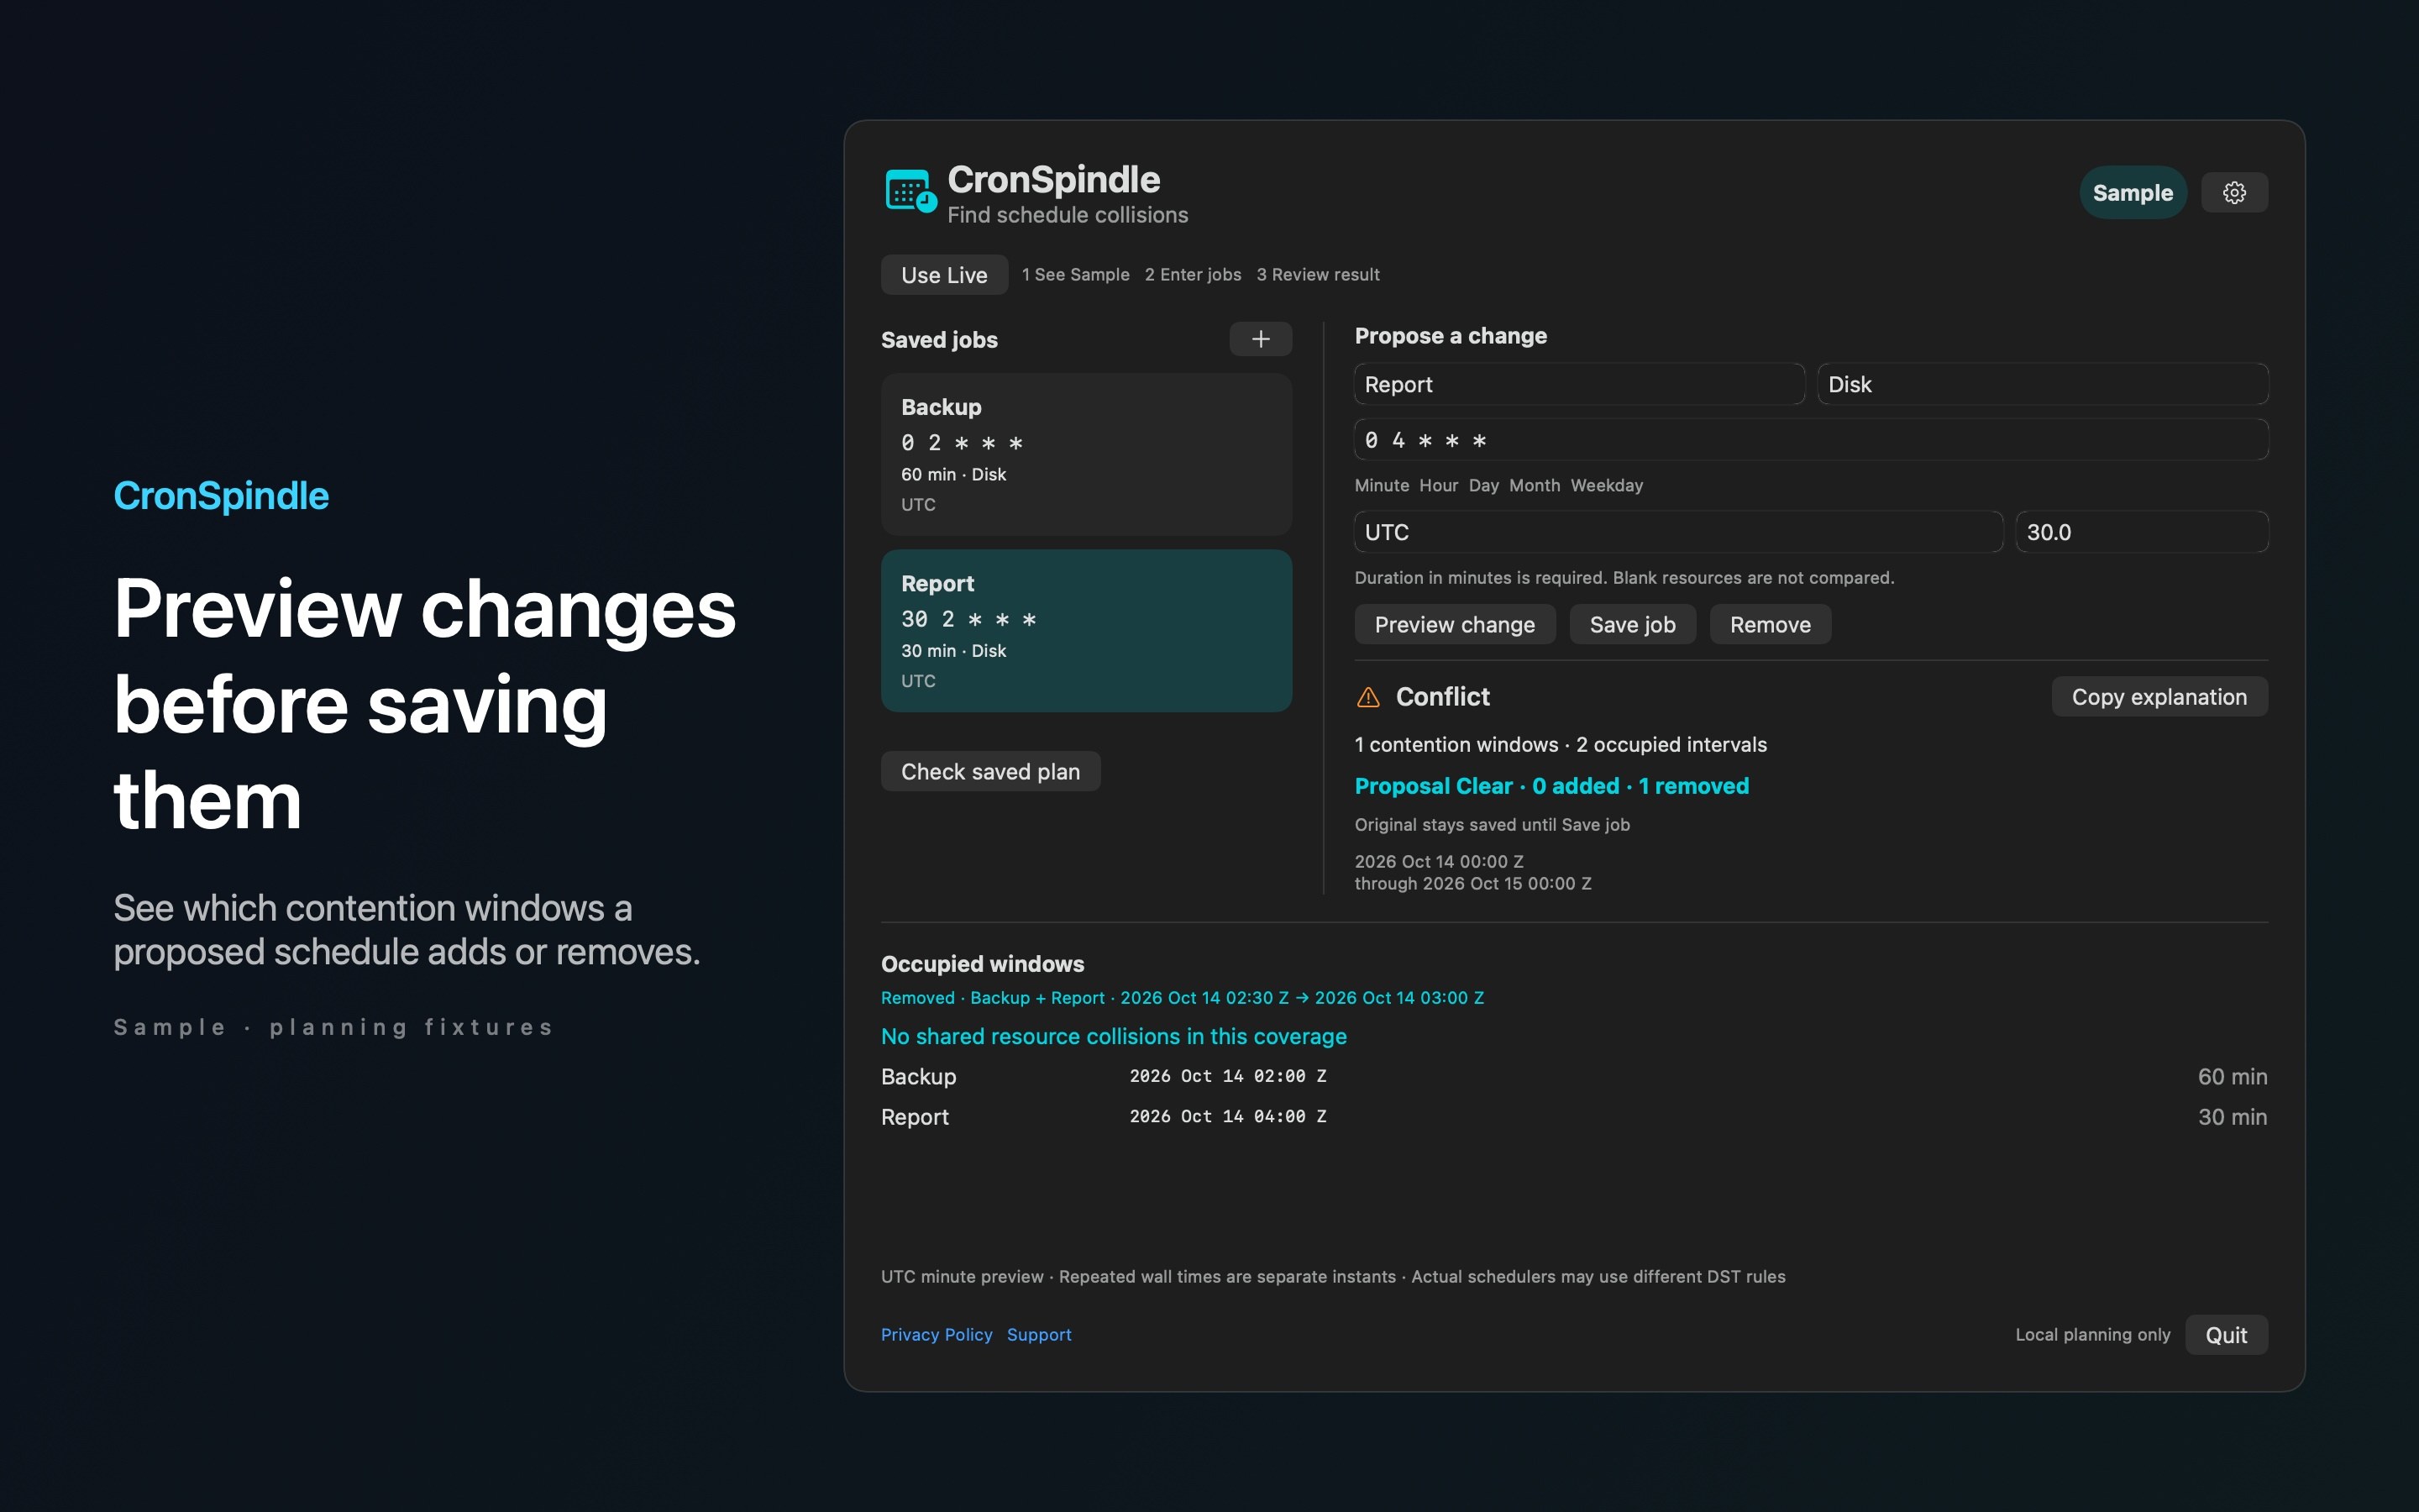Screen dimensions: 2419x1512
Task: Click the Report 04:00 Z occupied row
Action: click(x=1573, y=1116)
